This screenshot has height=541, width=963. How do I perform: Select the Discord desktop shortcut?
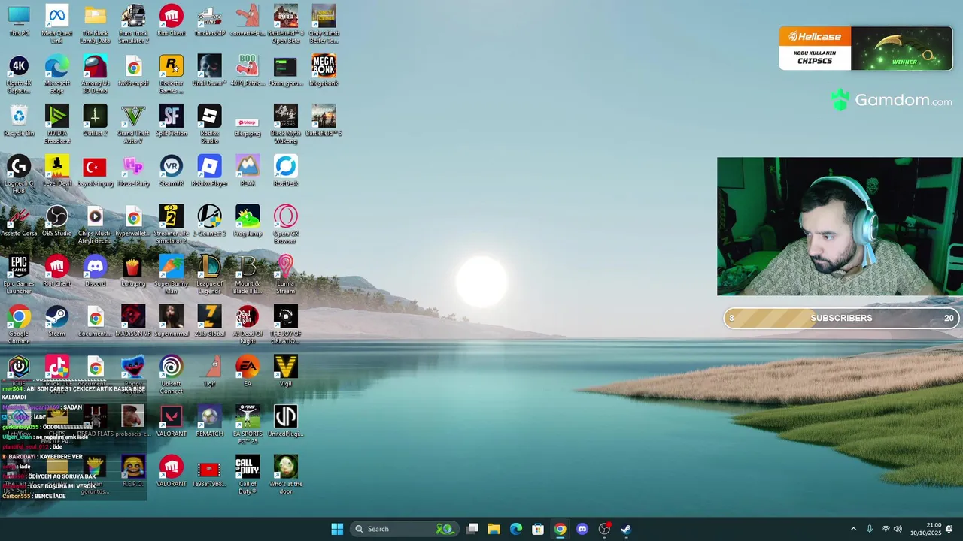tap(96, 270)
